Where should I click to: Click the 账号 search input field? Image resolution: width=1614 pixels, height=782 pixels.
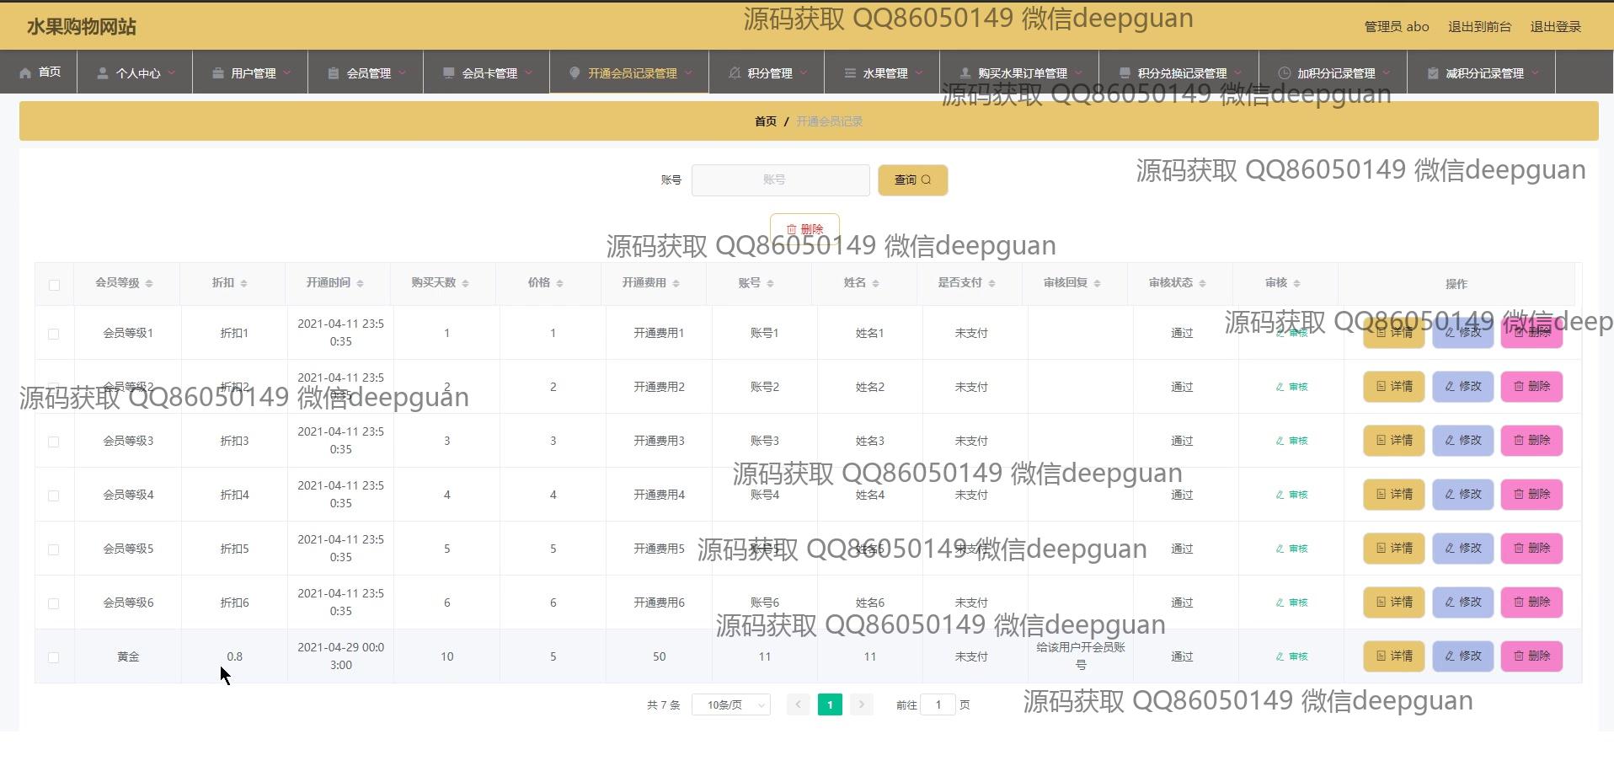coord(780,180)
